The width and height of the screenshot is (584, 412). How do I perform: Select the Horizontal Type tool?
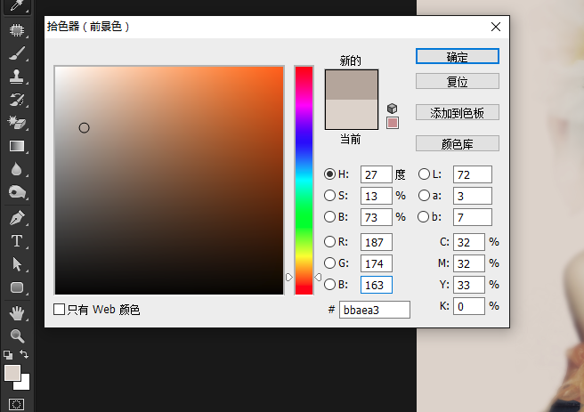(x=17, y=241)
